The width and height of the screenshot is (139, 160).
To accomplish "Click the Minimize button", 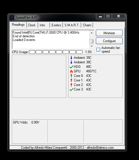I will pyautogui.click(x=109, y=33).
